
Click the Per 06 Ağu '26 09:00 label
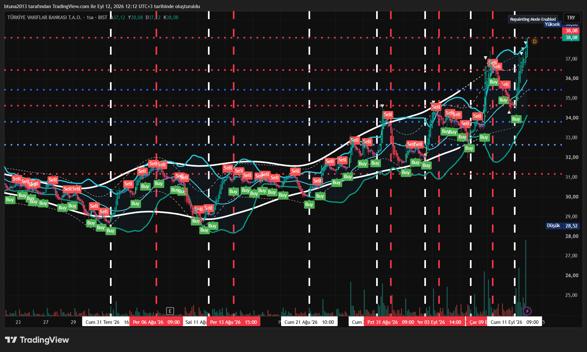click(156, 322)
